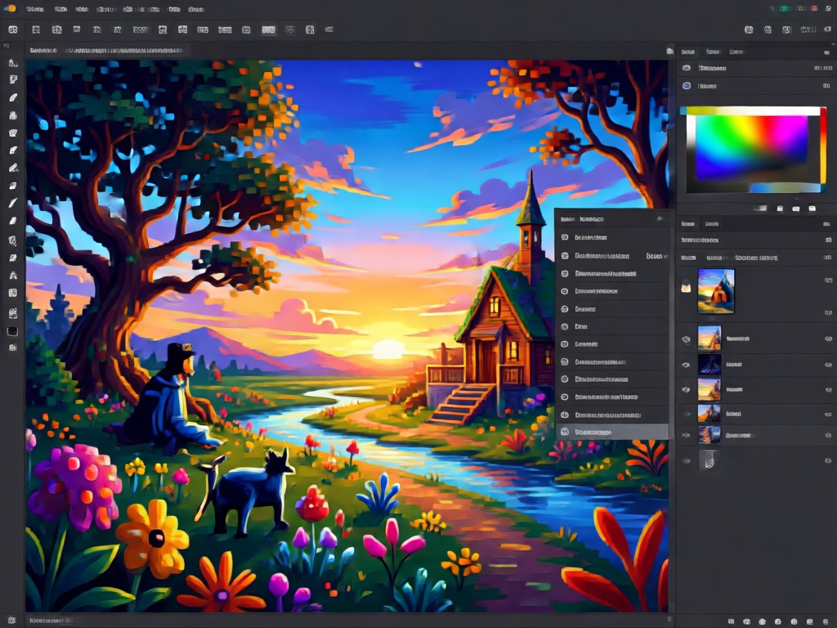Open the layers panel options menu icon
837x628 pixels.
(826, 224)
